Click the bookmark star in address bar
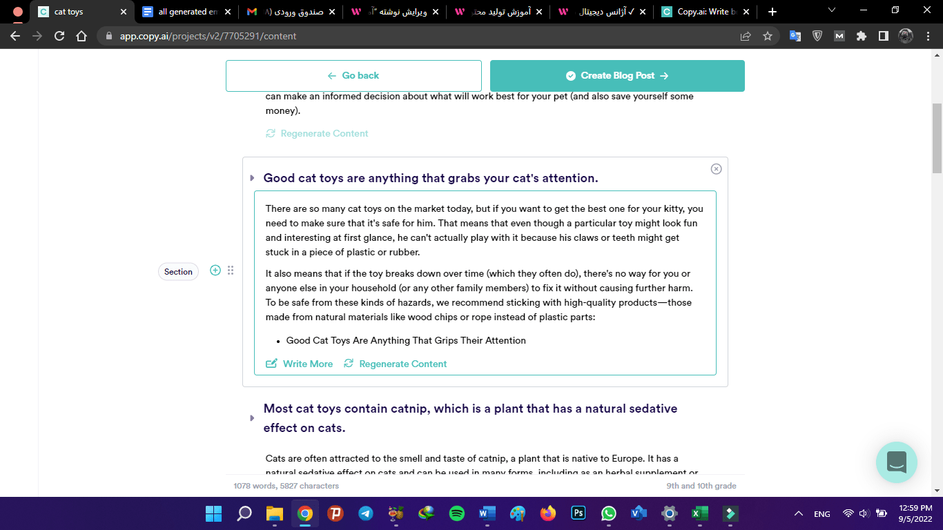The width and height of the screenshot is (943, 530). click(768, 37)
